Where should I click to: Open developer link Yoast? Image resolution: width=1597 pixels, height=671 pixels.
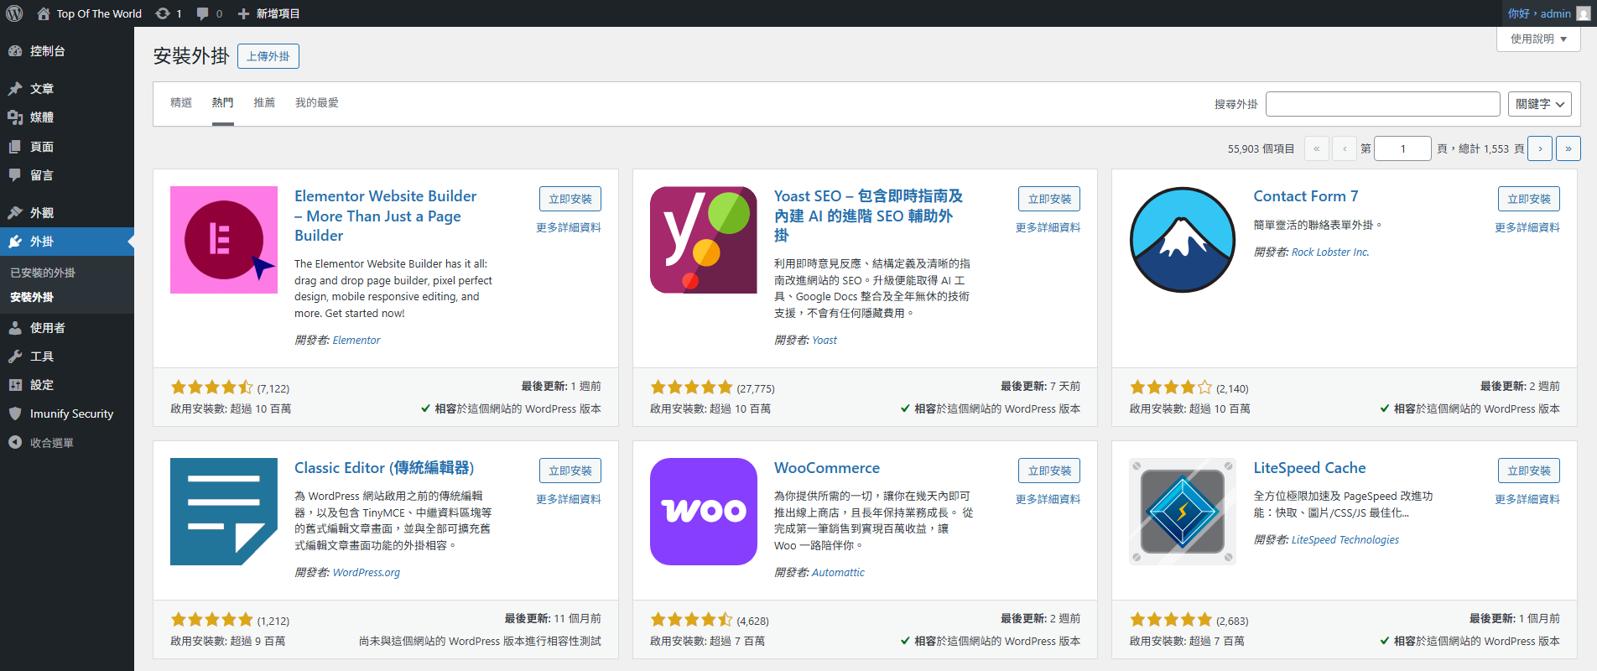pos(825,340)
